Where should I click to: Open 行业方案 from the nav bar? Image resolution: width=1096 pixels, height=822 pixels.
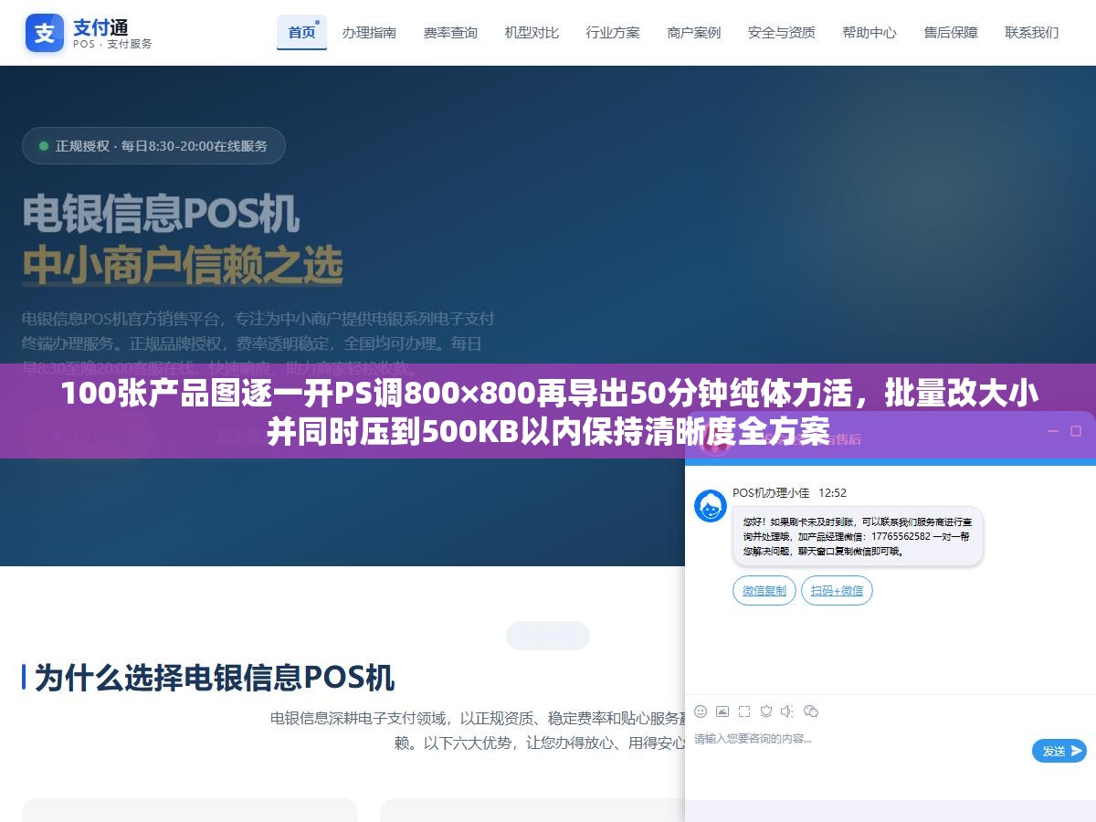tap(613, 32)
